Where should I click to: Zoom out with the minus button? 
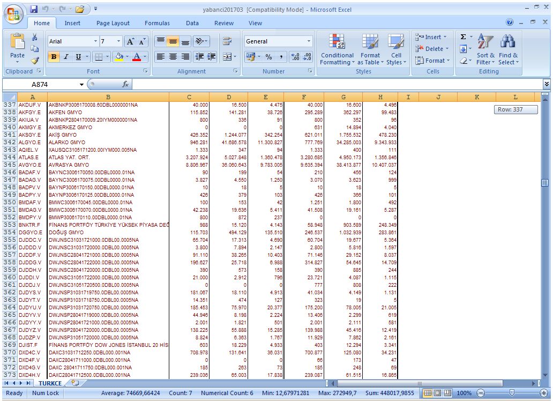[x=480, y=393]
